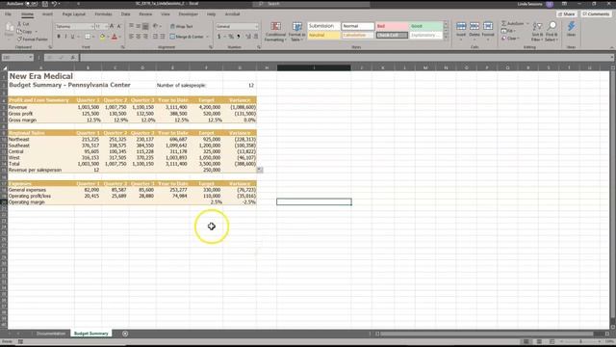Click Delete cells icon
The height and width of the screenshot is (347, 616).
click(x=475, y=30)
